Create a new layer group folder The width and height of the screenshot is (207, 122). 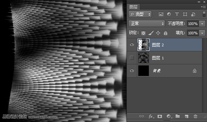(x=178, y=116)
